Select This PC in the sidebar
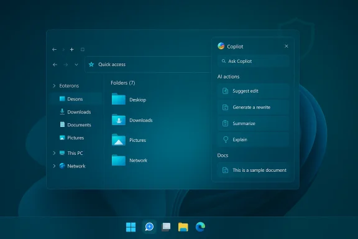Image resolution: width=358 pixels, height=239 pixels. [76, 153]
